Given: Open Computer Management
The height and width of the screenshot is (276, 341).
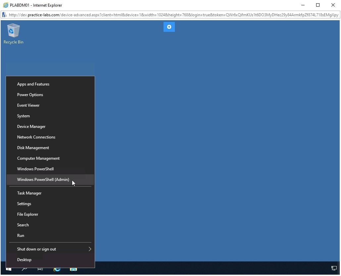Looking at the screenshot, I should (x=38, y=158).
